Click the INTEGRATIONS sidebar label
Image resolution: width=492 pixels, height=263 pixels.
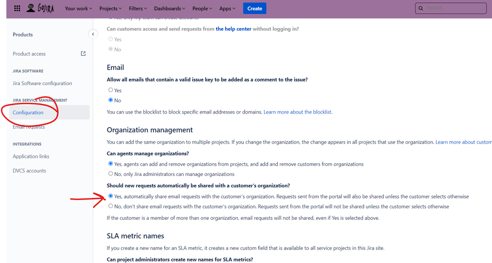27,144
